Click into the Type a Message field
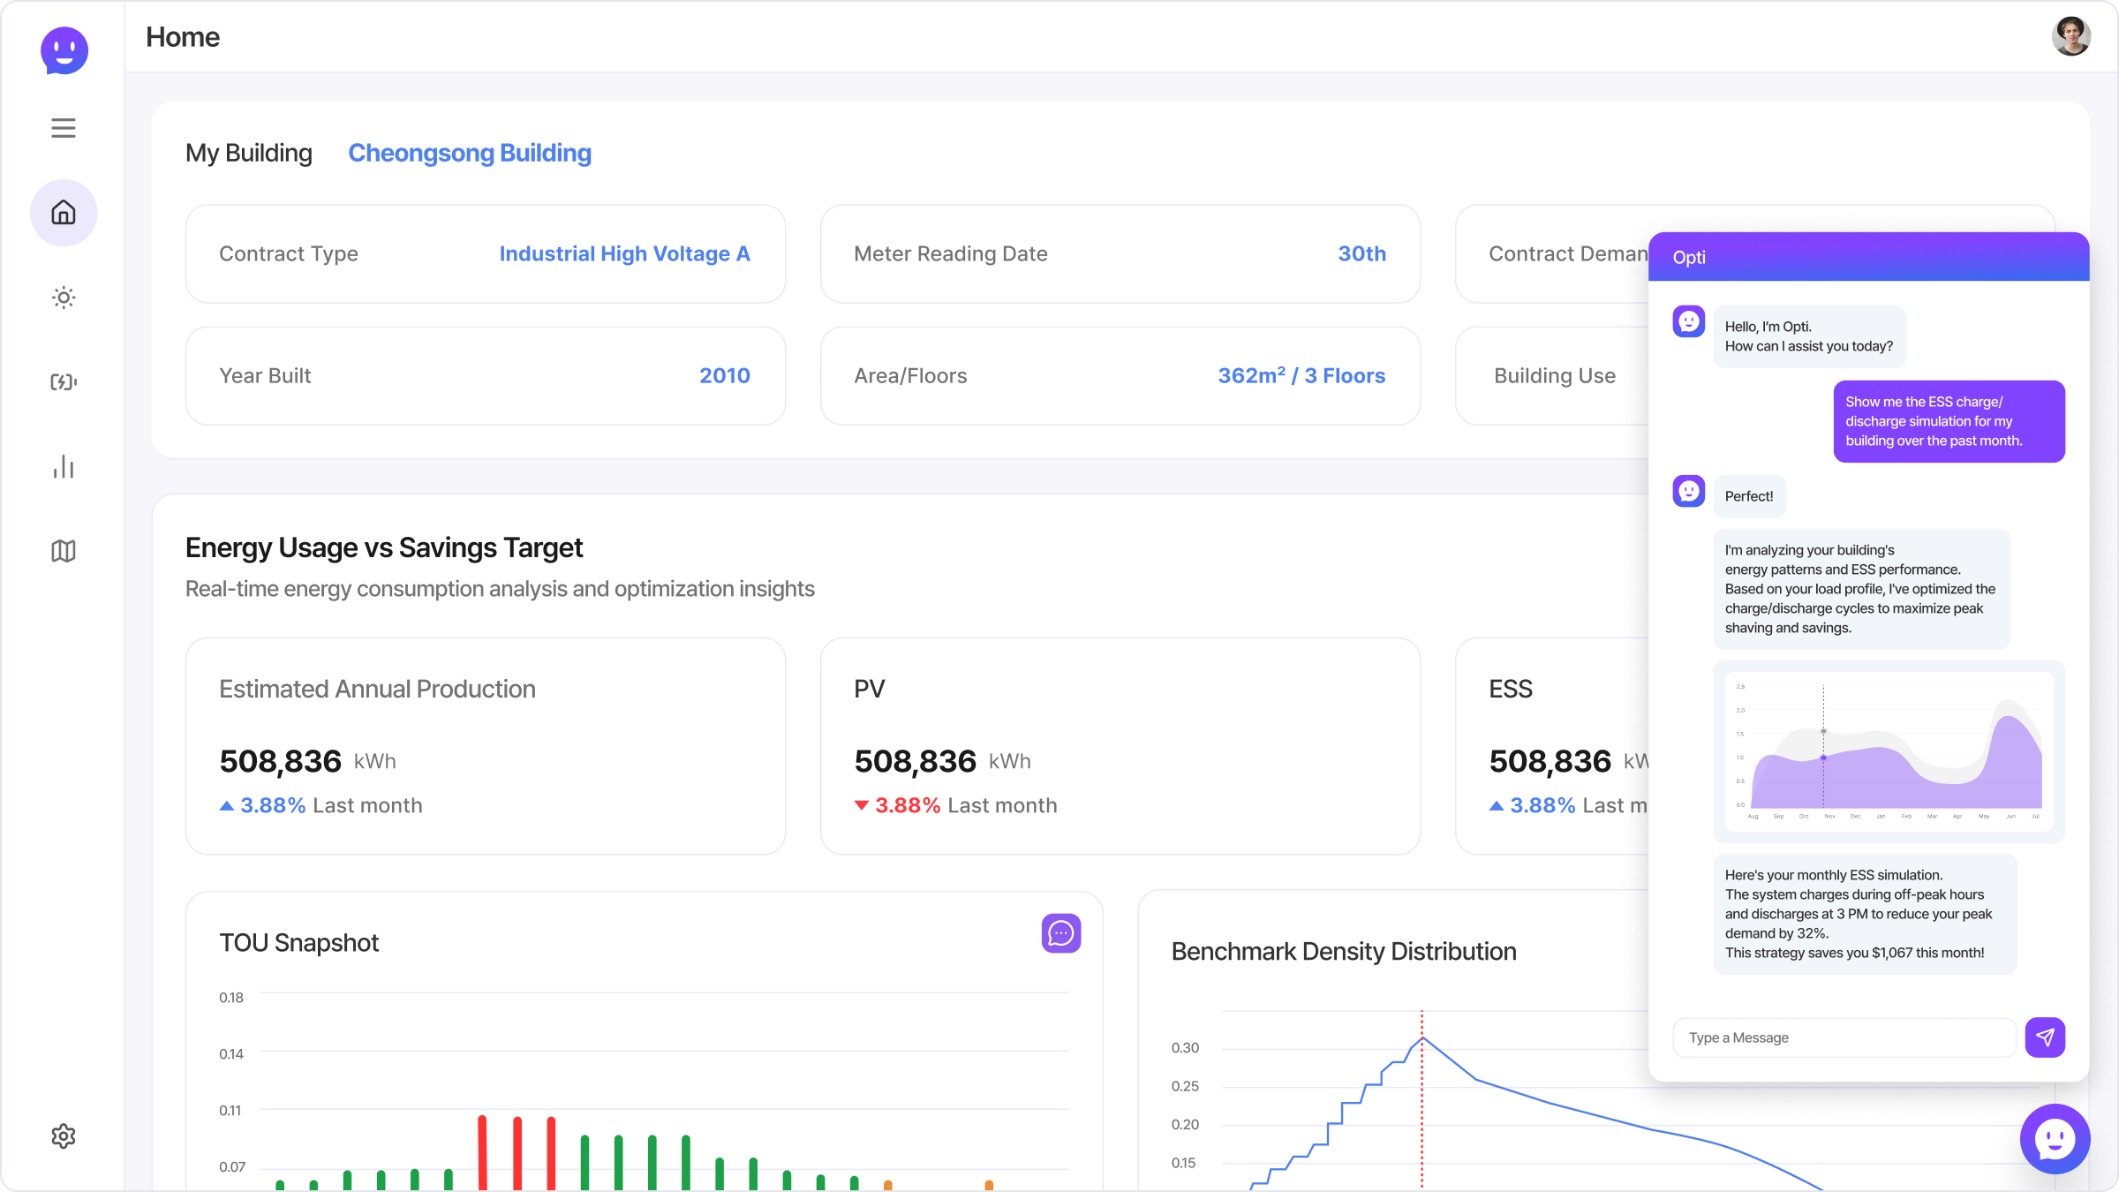The width and height of the screenshot is (2119, 1192). click(1844, 1037)
